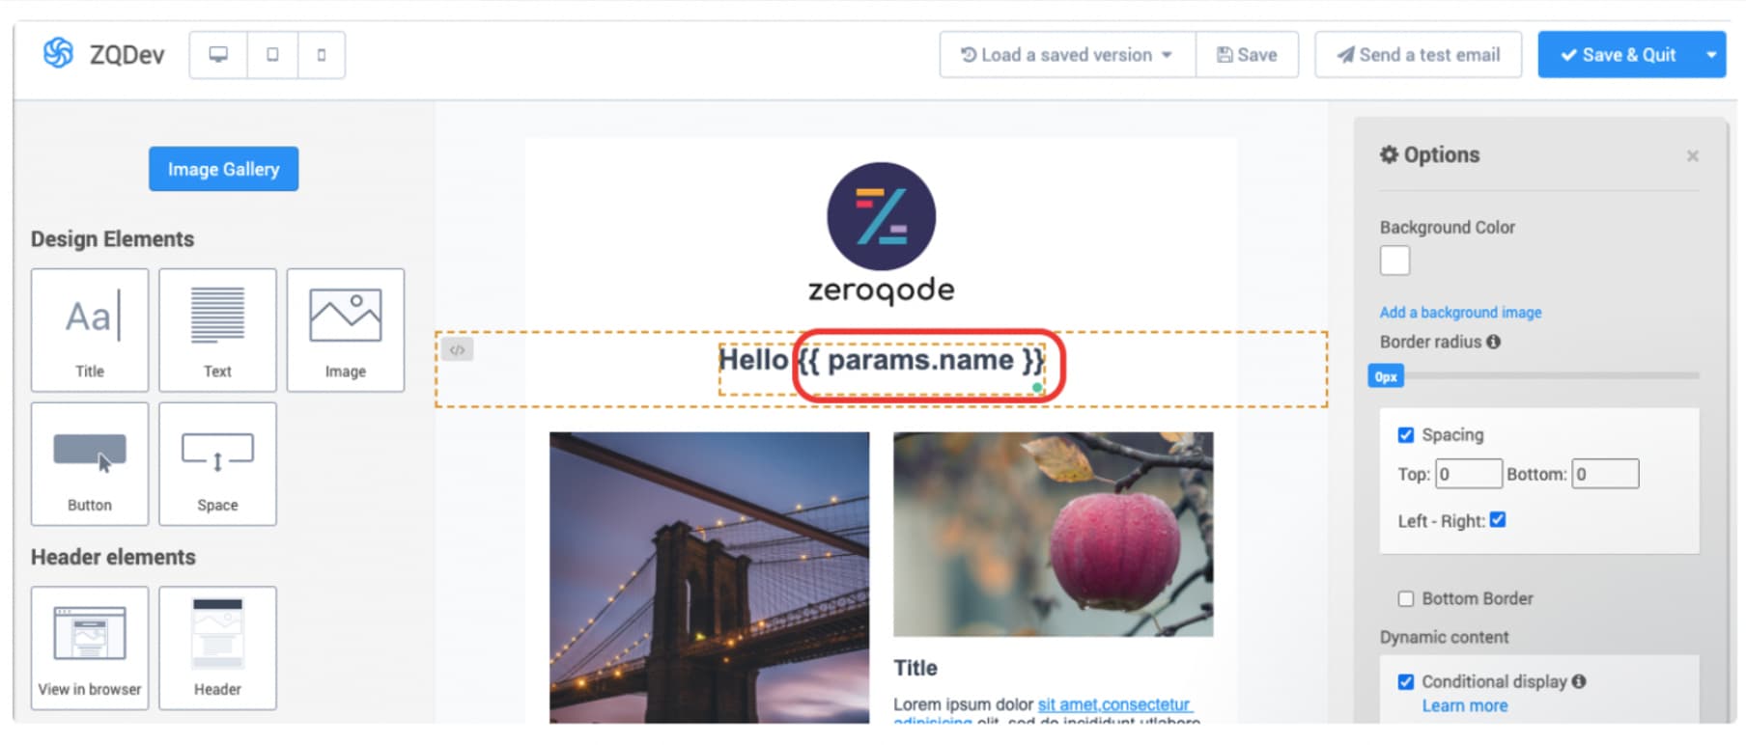Screen dimensions: 1746x745
Task: Open the Load a saved version dropdown
Action: (1067, 55)
